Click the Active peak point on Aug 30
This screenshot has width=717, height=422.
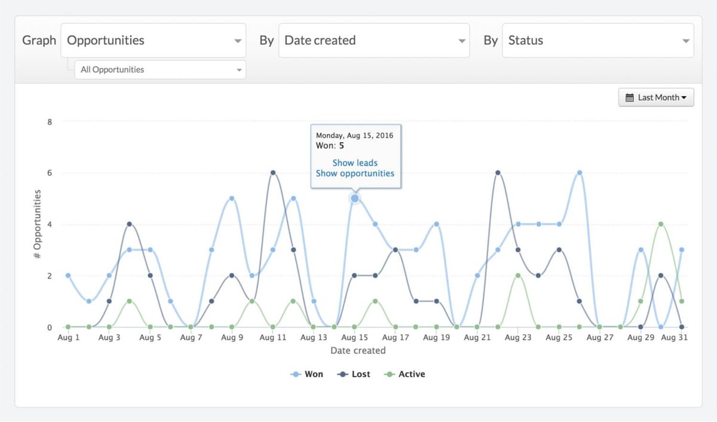661,224
